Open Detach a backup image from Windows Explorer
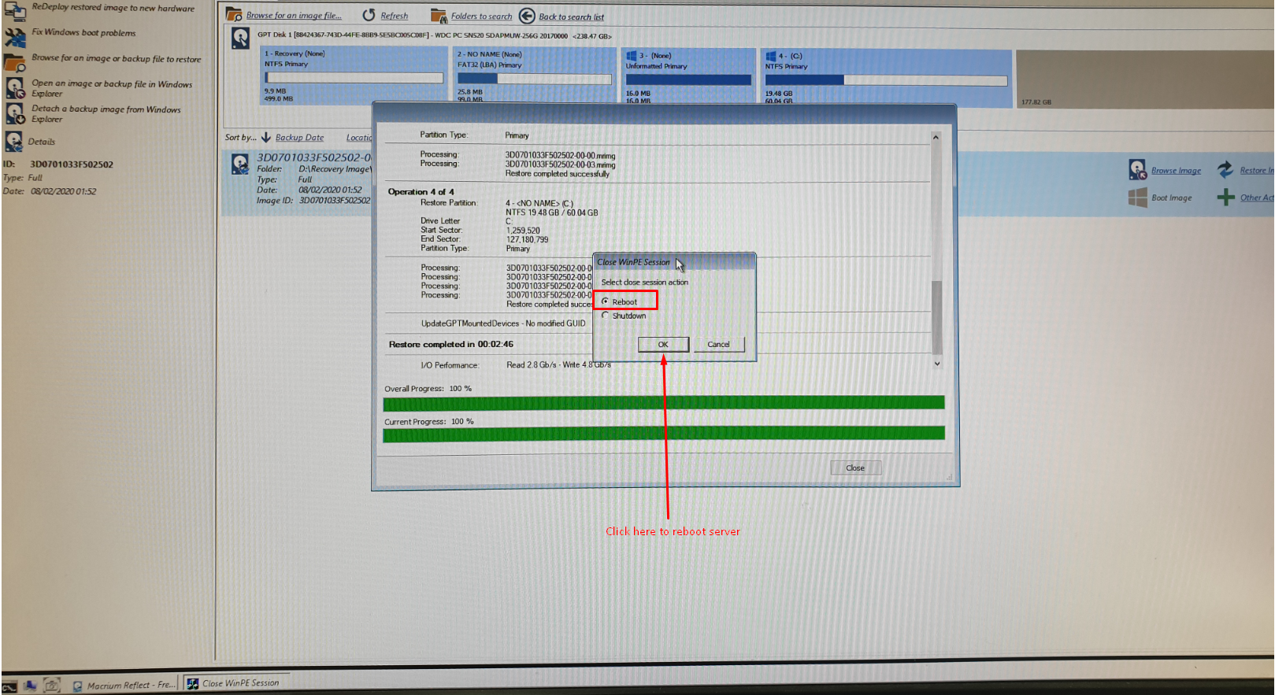 tap(106, 114)
